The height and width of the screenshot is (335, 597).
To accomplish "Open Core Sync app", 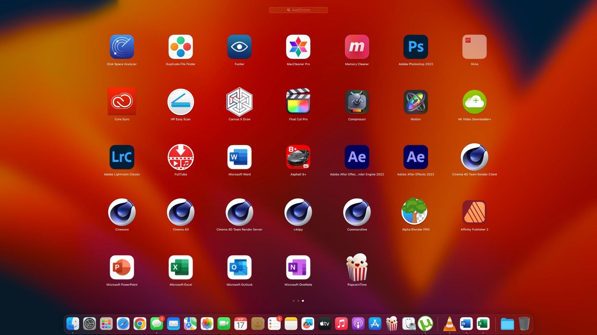I will point(122,101).
